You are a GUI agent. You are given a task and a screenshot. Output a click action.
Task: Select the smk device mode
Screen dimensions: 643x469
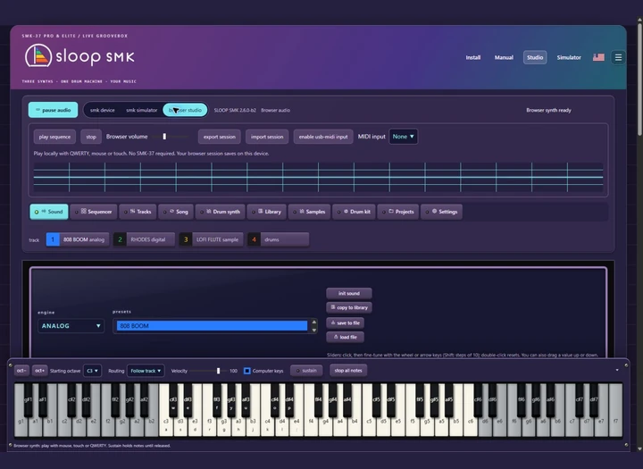tap(103, 110)
